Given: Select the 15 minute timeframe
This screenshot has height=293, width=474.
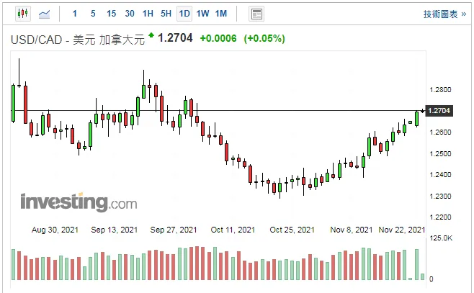Looking at the screenshot, I should tap(111, 14).
